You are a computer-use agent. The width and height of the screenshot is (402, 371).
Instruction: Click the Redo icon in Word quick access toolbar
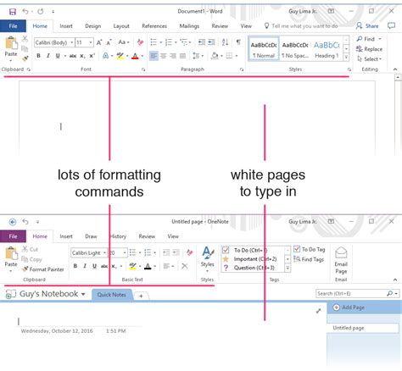click(x=41, y=11)
